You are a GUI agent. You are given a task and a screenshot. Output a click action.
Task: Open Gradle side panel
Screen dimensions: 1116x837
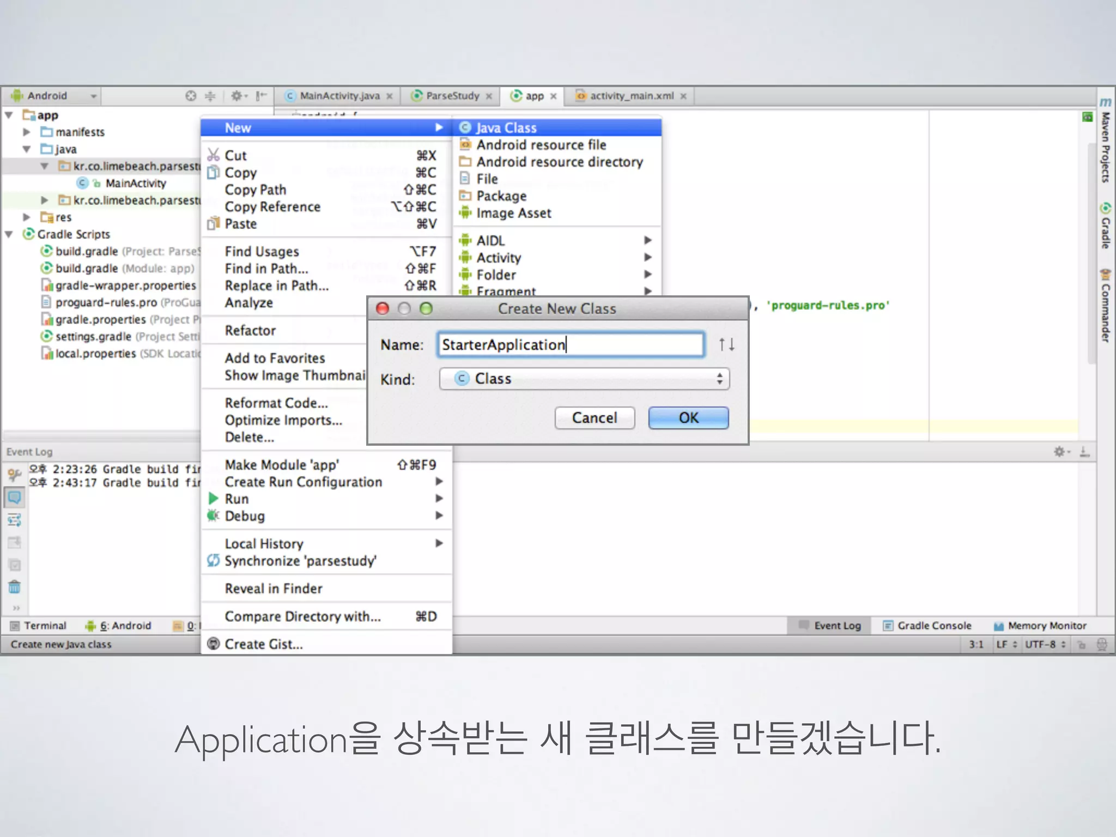[1106, 225]
